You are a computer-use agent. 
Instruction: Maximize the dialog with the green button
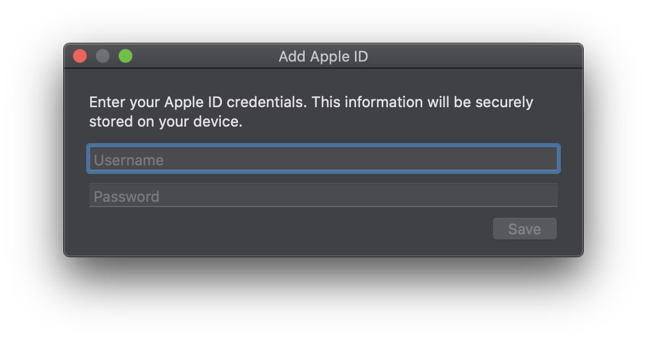126,56
